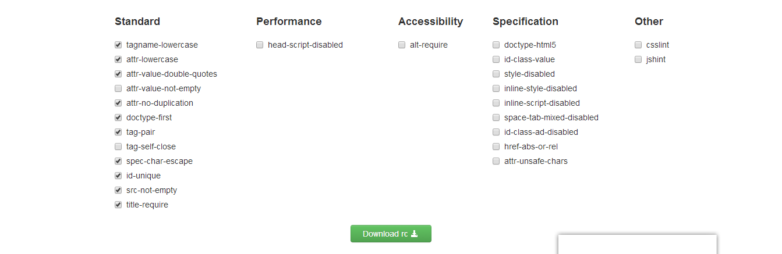Check the space-tab-mixed-disabled rule

click(x=496, y=117)
